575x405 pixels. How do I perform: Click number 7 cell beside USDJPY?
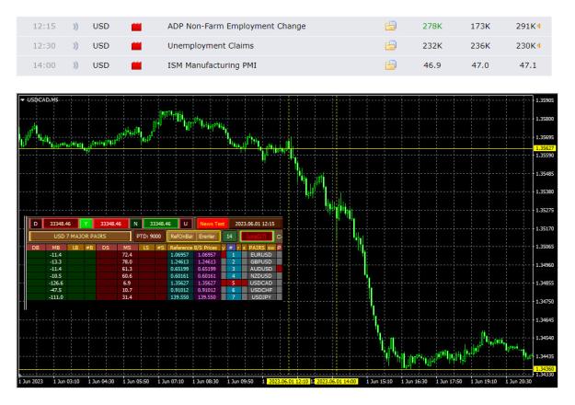click(x=234, y=297)
